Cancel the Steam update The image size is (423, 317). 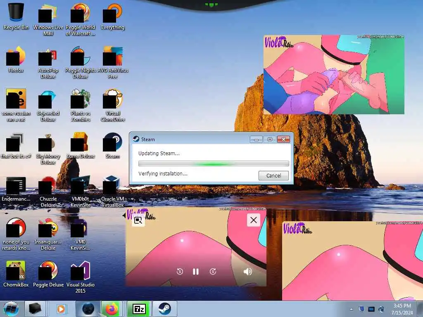[x=273, y=175]
